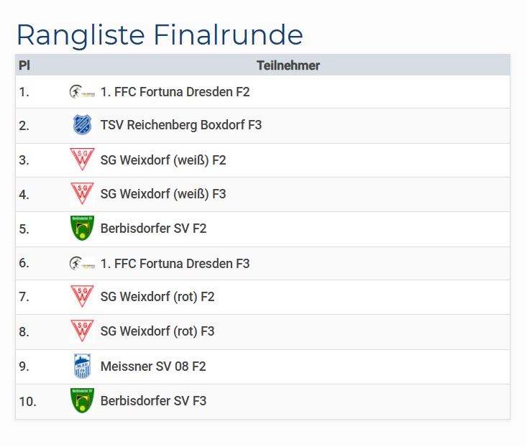527x447 pixels.
Task: Click the 1. FFC Fortuna Dresden F3 logo
Action: pyautogui.click(x=82, y=264)
